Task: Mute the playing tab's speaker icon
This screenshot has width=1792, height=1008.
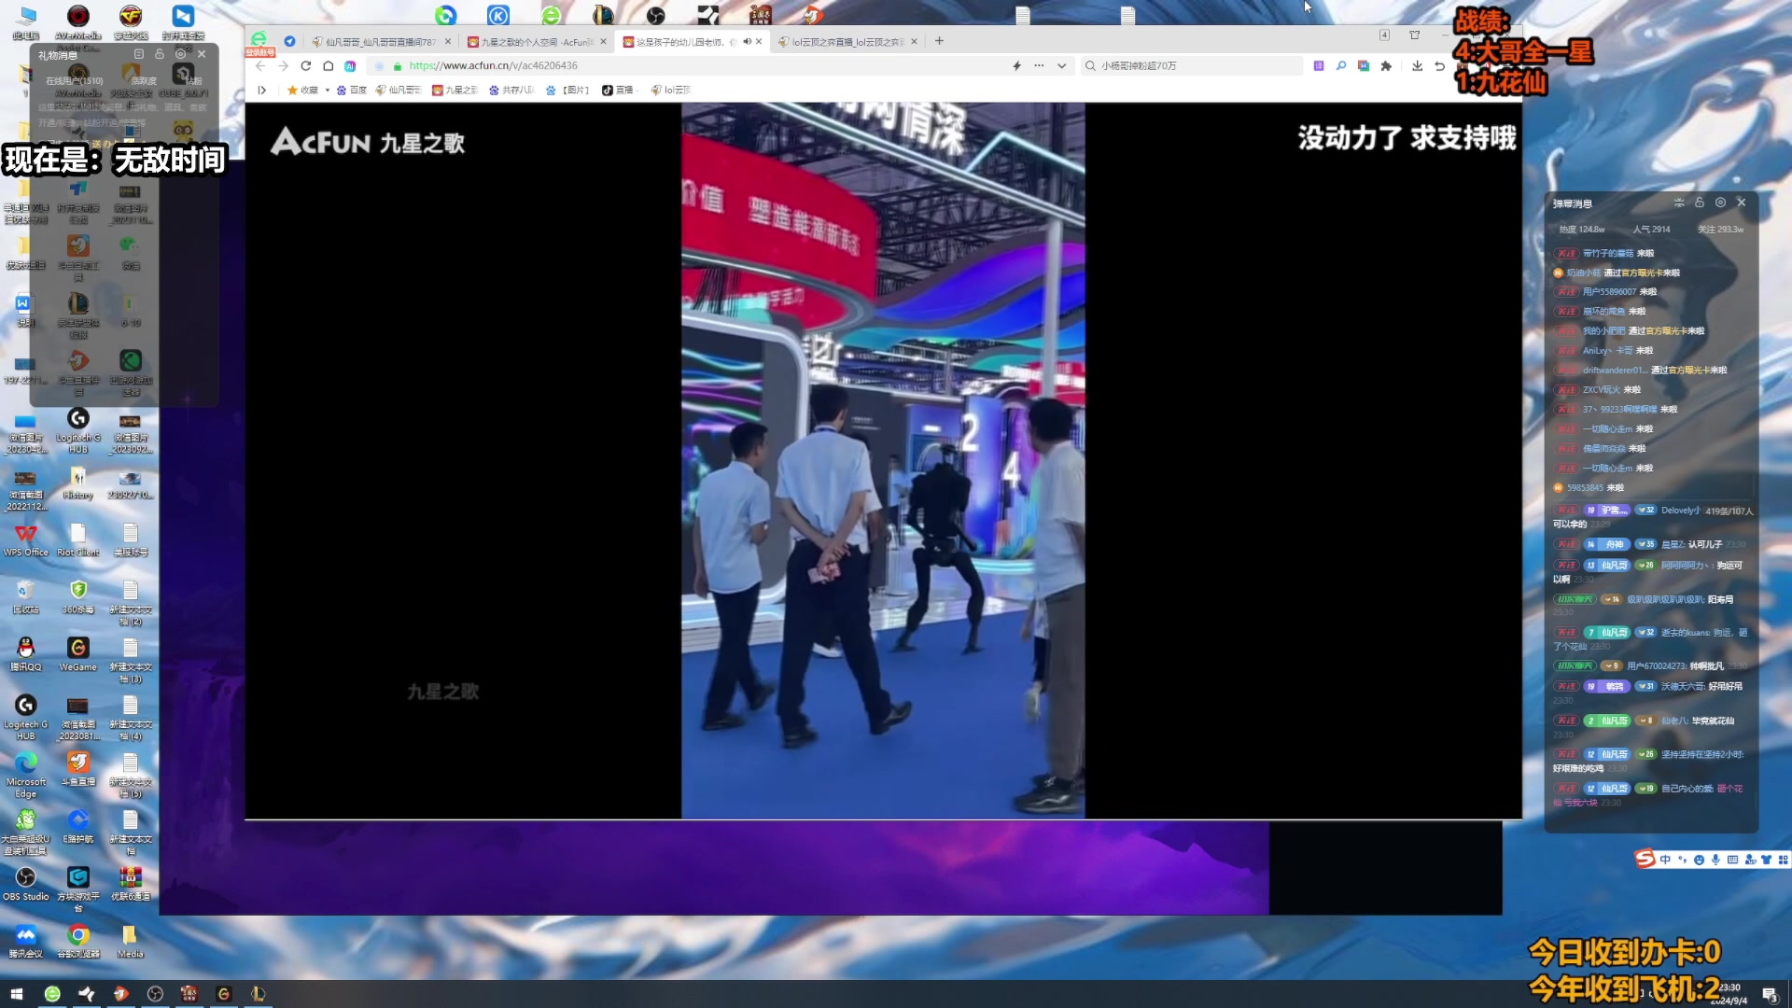Action: coord(747,42)
